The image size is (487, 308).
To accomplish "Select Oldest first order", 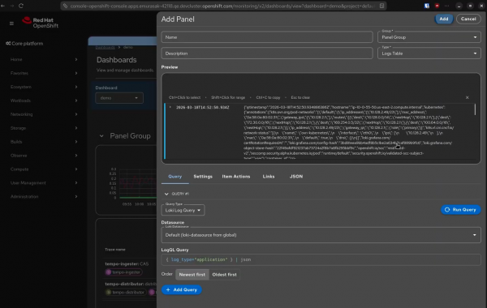I will click(x=224, y=275).
